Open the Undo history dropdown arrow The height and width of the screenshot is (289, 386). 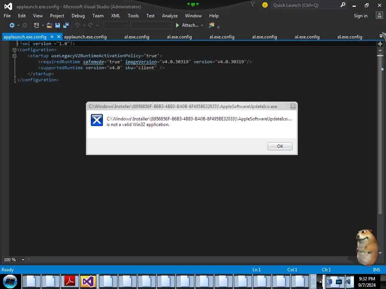point(84,25)
